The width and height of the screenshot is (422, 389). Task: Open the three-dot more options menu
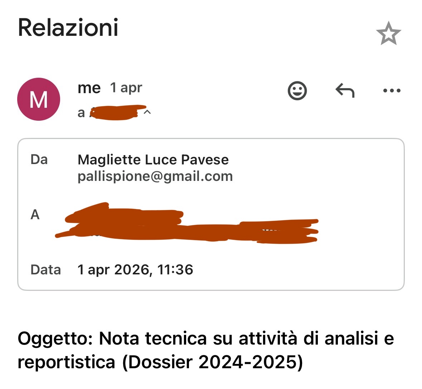[x=392, y=91]
